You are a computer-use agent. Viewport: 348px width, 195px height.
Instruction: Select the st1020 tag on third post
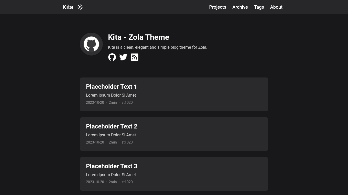click(x=127, y=182)
